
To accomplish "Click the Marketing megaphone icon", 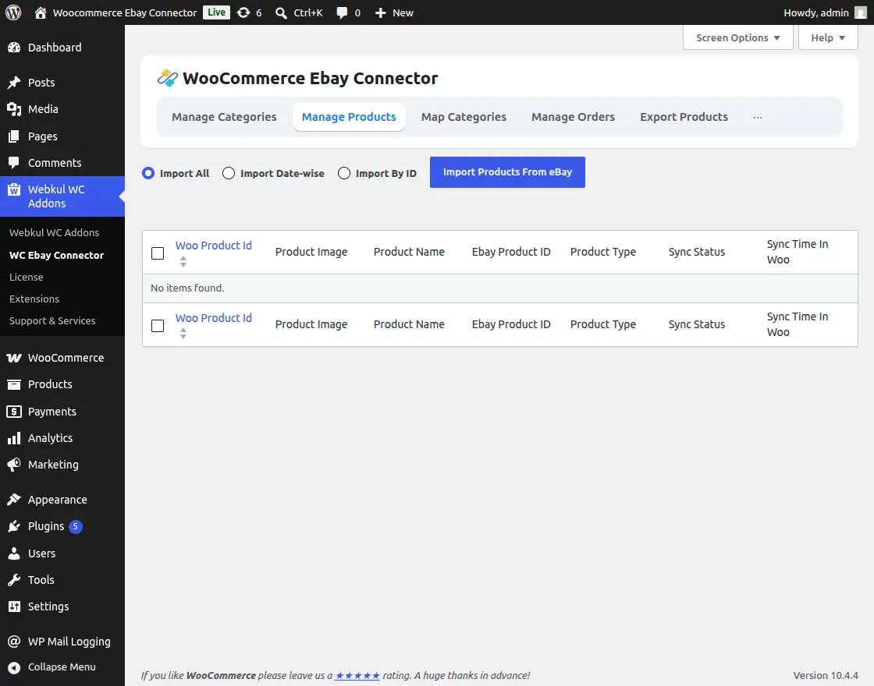I will [14, 465].
